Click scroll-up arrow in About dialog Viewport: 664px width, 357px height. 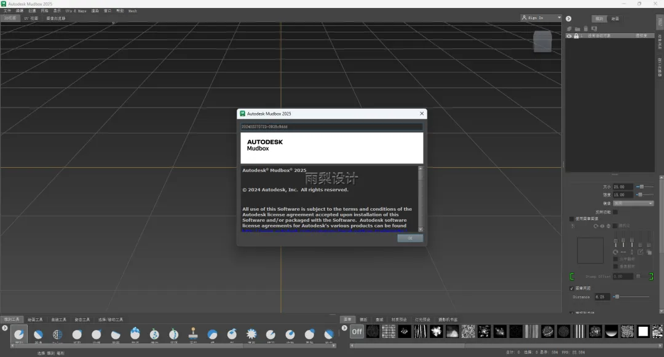click(x=421, y=168)
